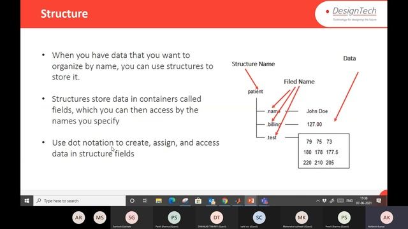The height and width of the screenshot is (229, 408).
Task: Open Cortana circle icon in taskbar
Action: tap(132, 201)
